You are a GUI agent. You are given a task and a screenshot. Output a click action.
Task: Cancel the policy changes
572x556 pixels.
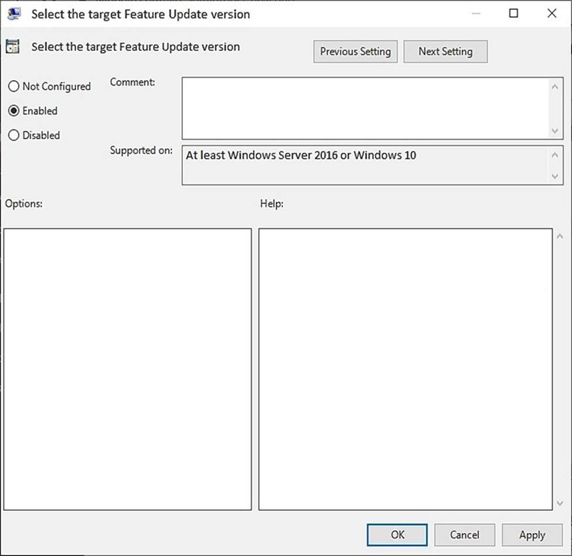tap(464, 534)
